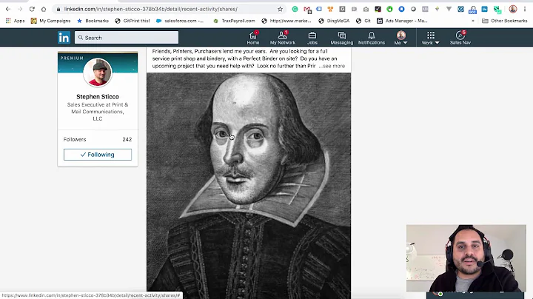Image resolution: width=533 pixels, height=299 pixels.
Task: Open LinkedIn Messaging
Action: (x=341, y=38)
